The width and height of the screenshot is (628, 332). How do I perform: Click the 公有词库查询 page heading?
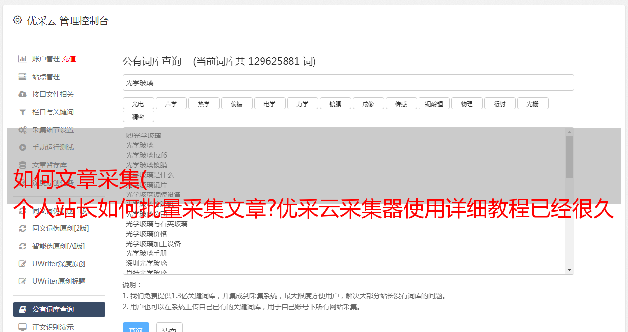pyautogui.click(x=152, y=61)
